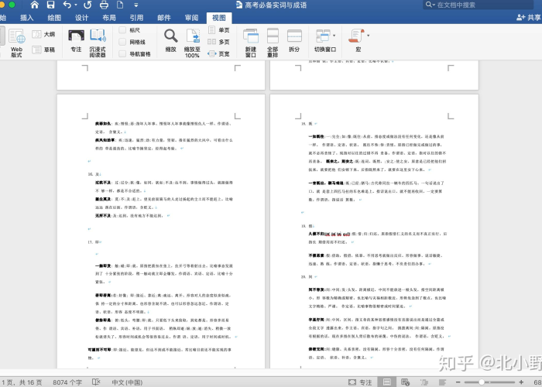Enter 专注 focus mode from ribbon
The height and width of the screenshot is (387, 542).
76,41
